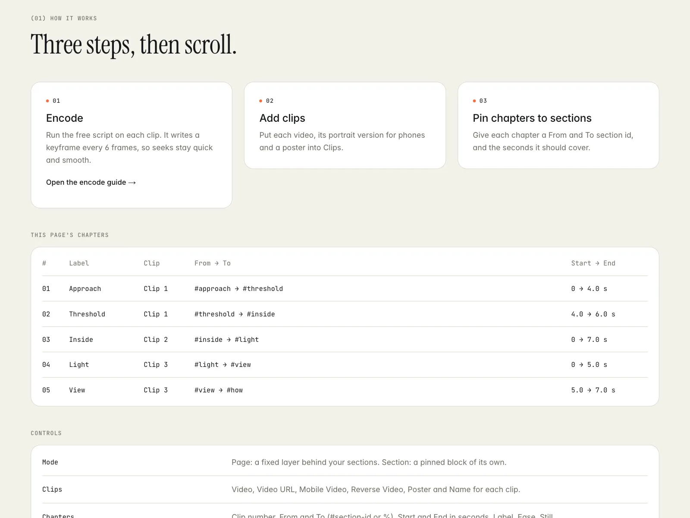Click the 4.0 → 6.0 s time cell

(593, 314)
